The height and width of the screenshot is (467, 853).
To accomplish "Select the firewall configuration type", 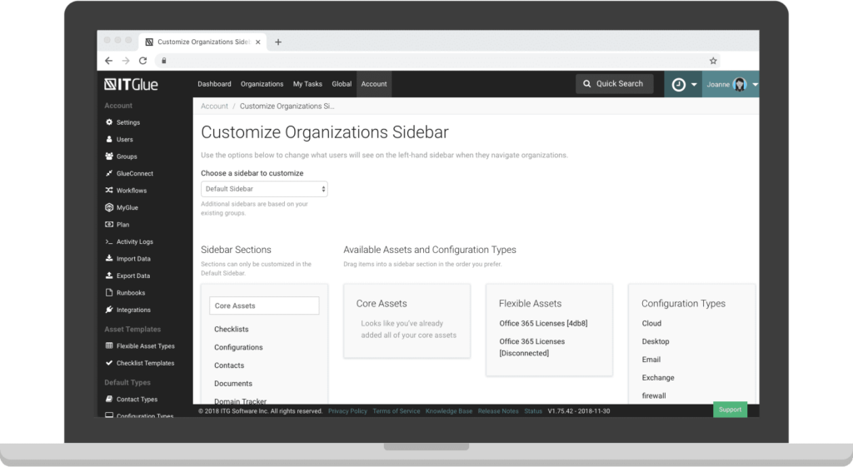I will point(653,395).
